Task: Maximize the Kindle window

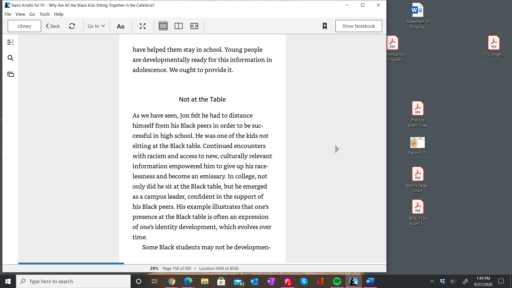Action: (363, 5)
